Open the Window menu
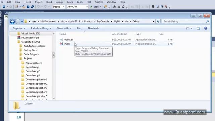 pos(111,2)
